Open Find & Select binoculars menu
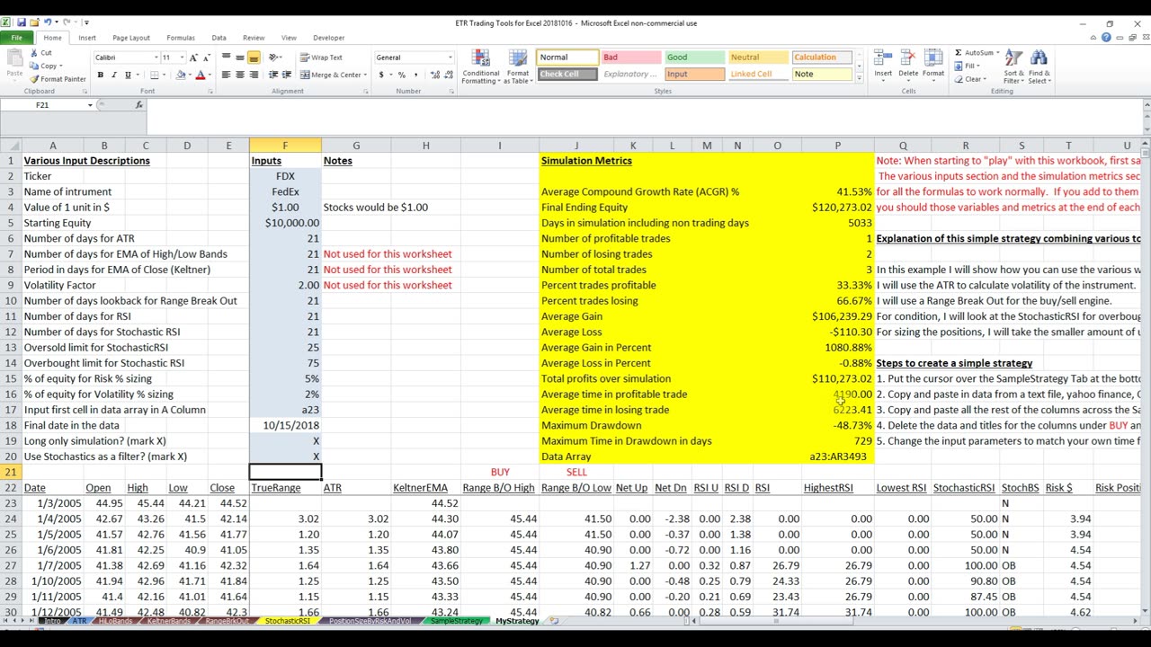 tap(1039, 66)
